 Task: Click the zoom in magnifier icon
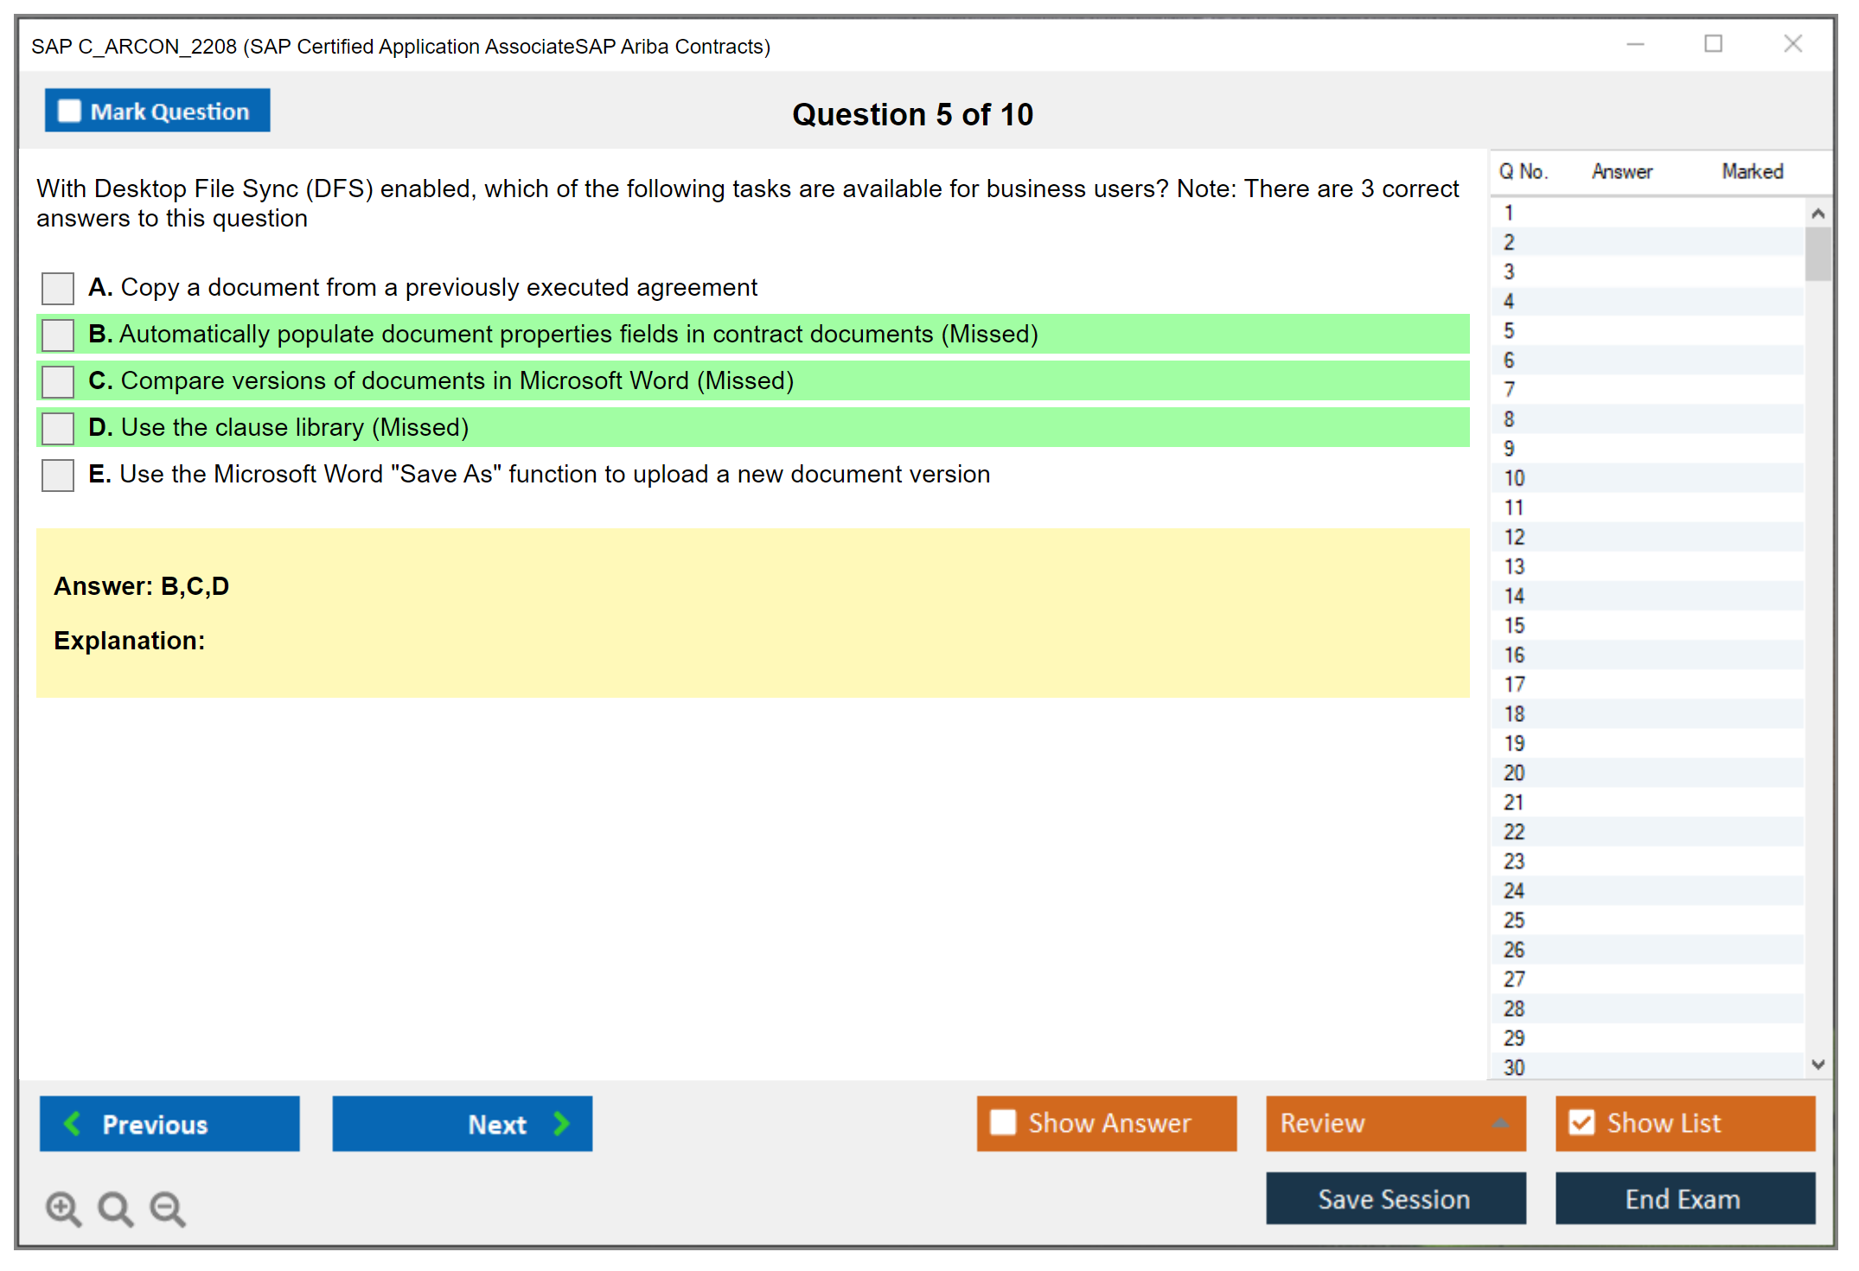pyautogui.click(x=63, y=1208)
